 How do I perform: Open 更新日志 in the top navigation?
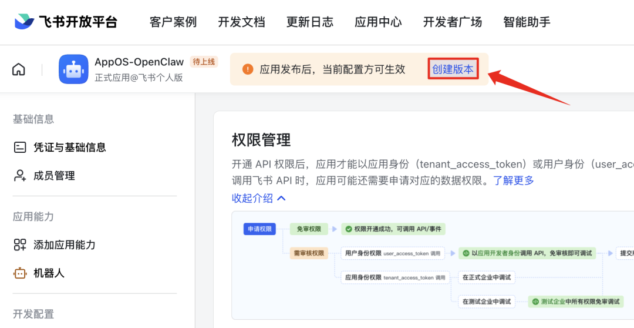coord(310,22)
